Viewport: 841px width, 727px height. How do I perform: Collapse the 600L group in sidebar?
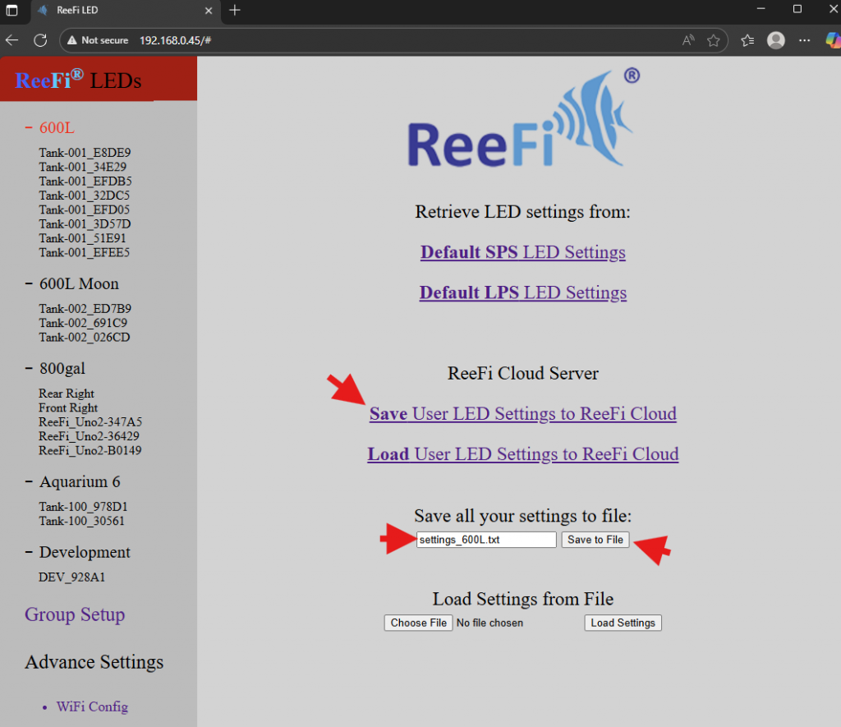coord(29,128)
